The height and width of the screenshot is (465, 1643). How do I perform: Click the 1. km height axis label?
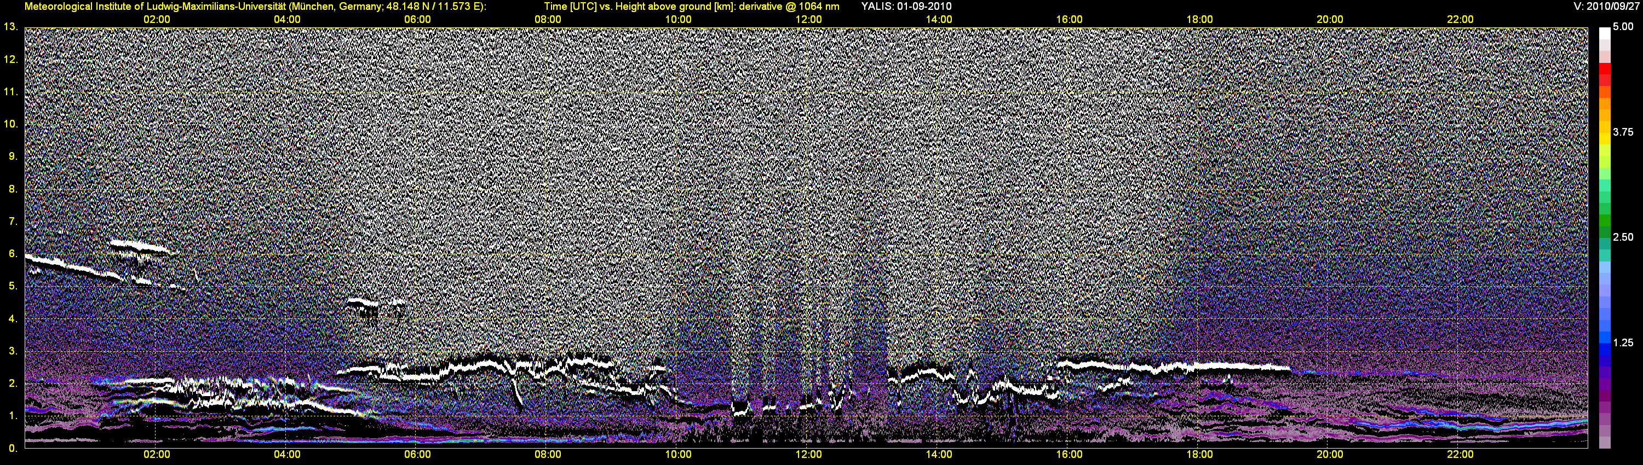13,415
